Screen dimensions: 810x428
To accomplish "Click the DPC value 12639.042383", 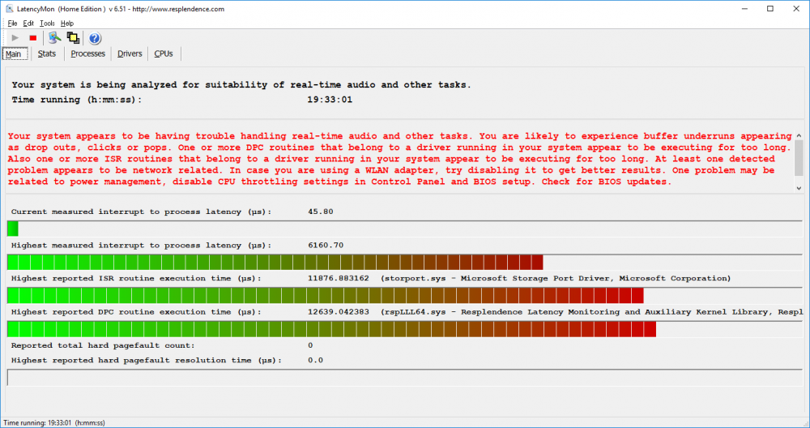I will coord(339,312).
